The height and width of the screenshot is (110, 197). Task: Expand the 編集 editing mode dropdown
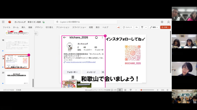tap(154, 27)
